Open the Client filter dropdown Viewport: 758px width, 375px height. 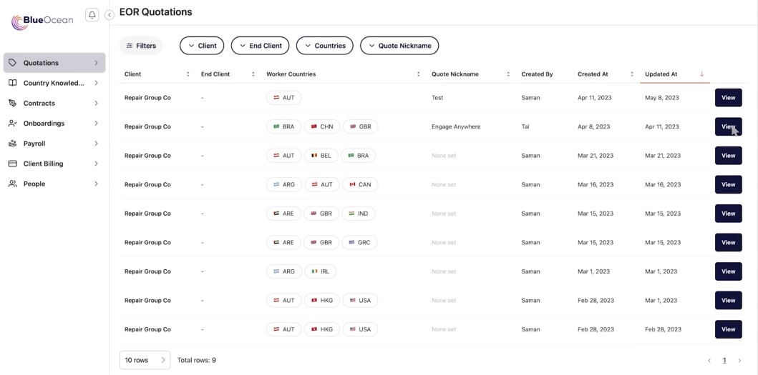(202, 46)
